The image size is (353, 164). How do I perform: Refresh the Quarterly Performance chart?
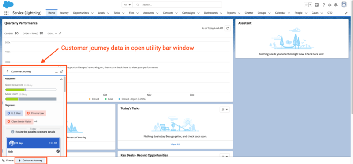(x=227, y=28)
